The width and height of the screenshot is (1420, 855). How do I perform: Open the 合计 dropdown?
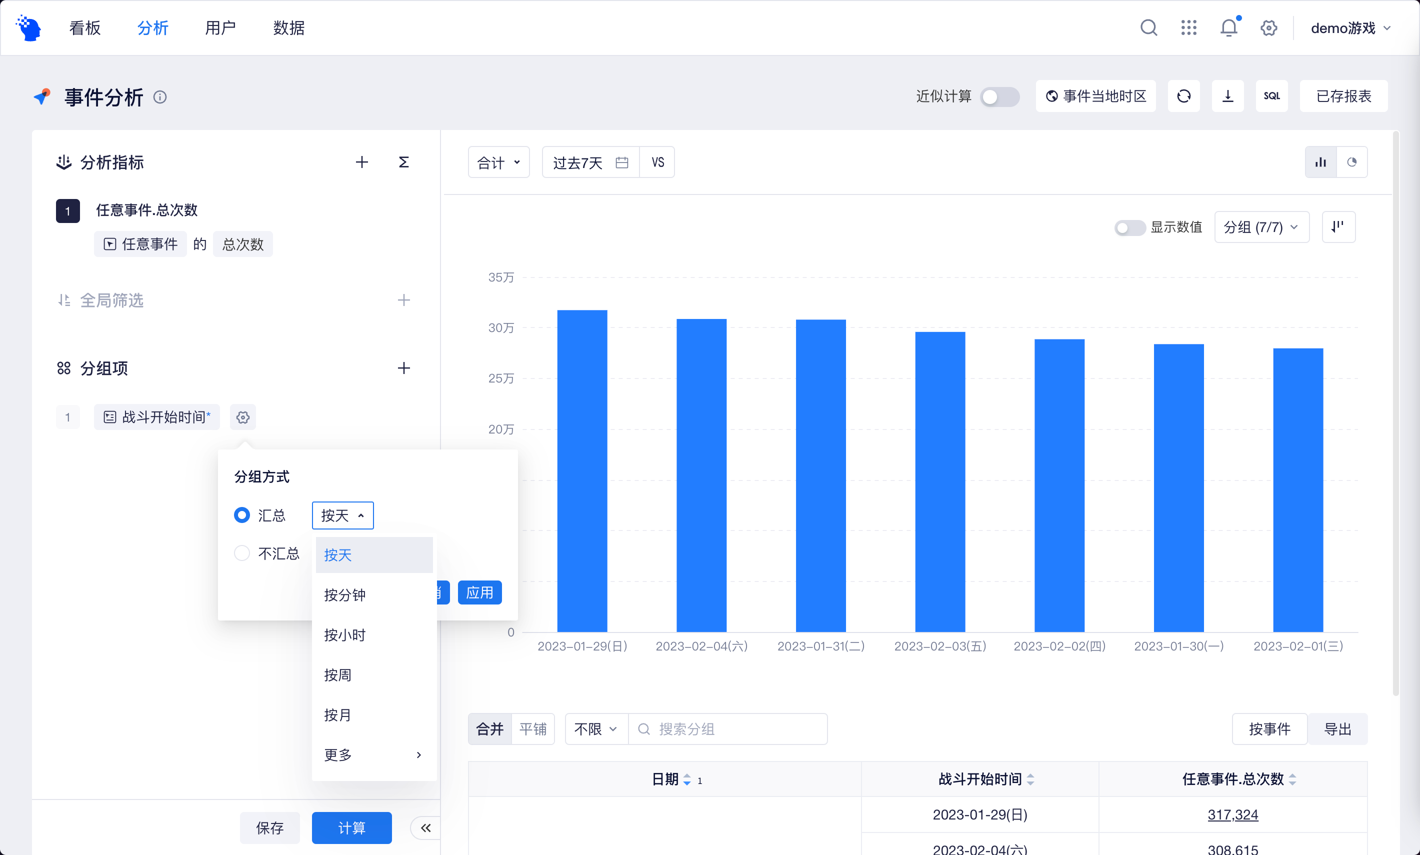click(x=498, y=162)
